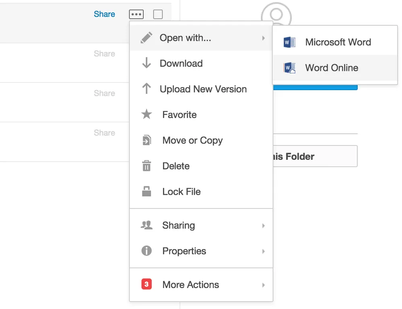Screen dimensions: 402x309
Task: Click the Download arrow icon
Action: [146, 63]
